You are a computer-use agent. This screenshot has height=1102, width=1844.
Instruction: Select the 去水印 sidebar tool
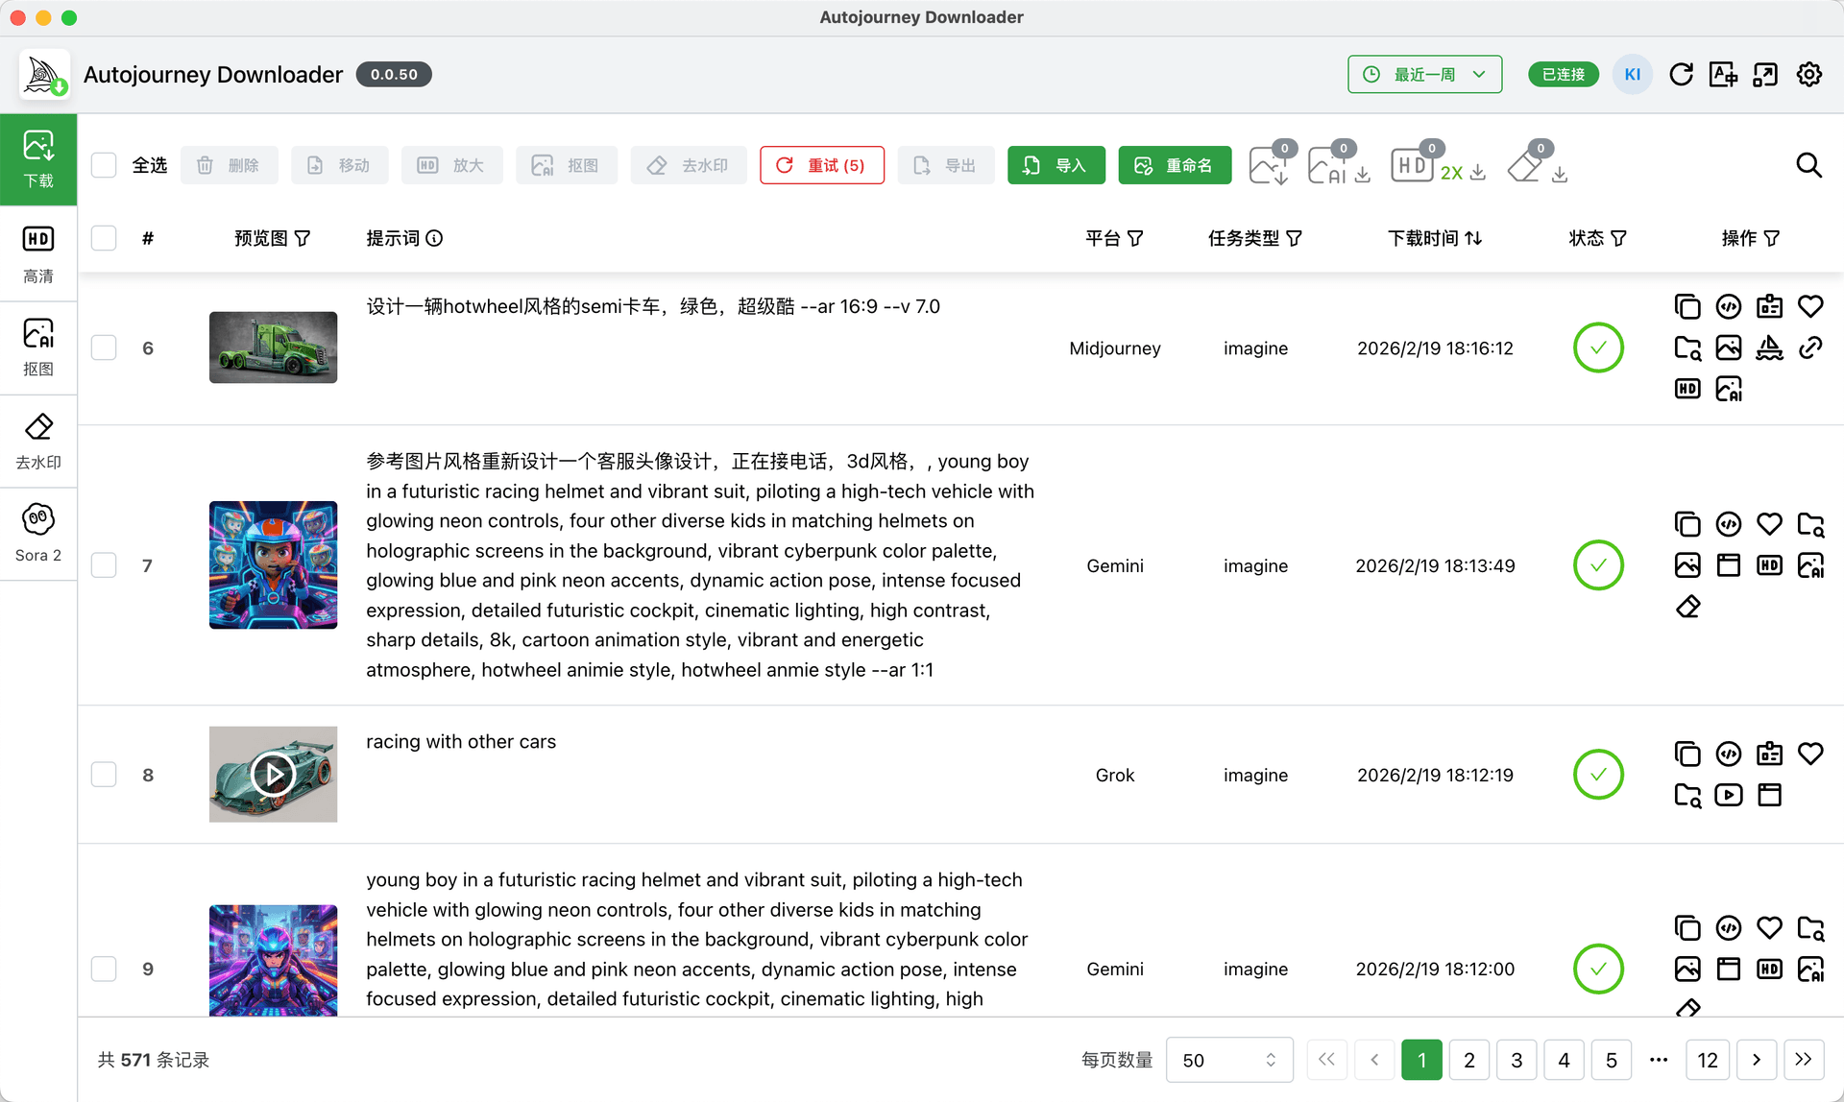tap(38, 441)
